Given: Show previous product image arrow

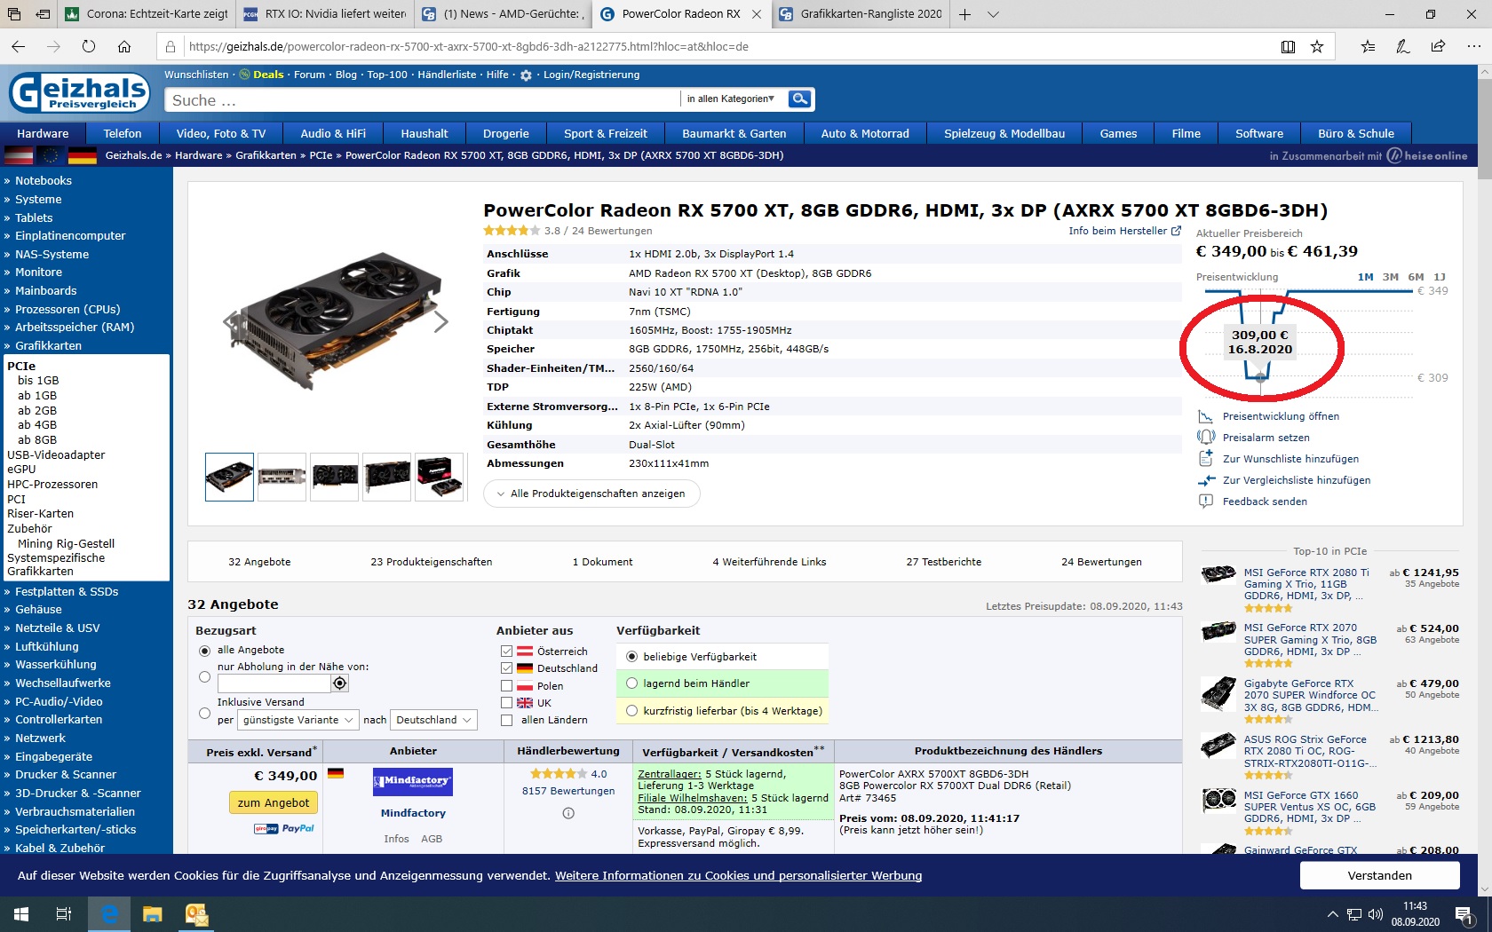Looking at the screenshot, I should click(x=230, y=321).
